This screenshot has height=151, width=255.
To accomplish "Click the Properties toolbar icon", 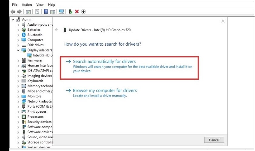I will [37, 12].
